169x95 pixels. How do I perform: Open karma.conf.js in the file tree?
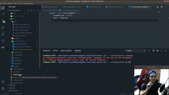coord(18,80)
